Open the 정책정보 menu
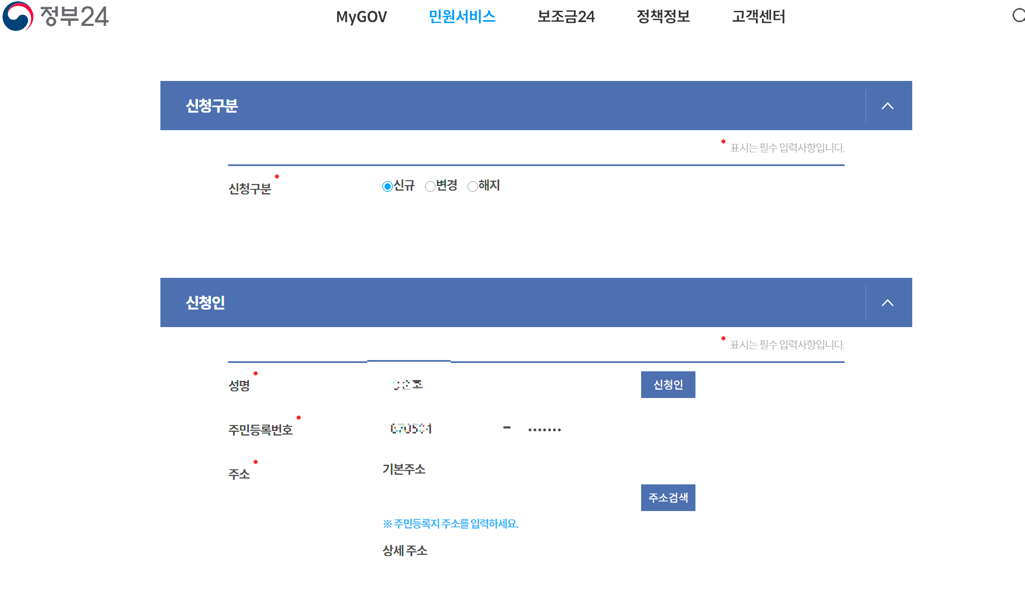 click(x=663, y=17)
